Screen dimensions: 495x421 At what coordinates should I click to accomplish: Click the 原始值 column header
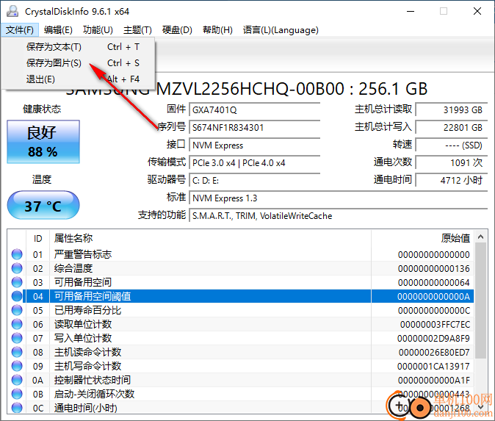tap(423, 239)
